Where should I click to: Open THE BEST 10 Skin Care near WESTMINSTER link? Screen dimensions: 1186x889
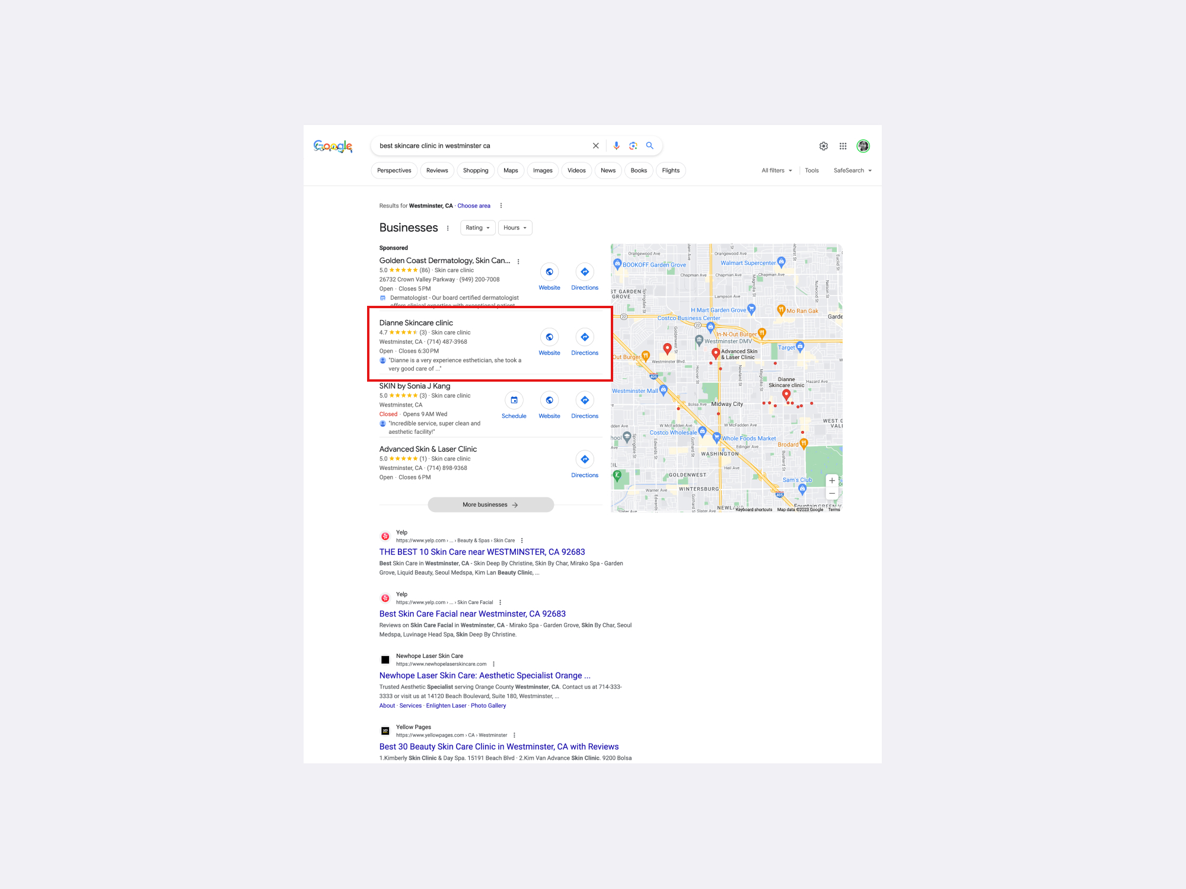coord(482,552)
